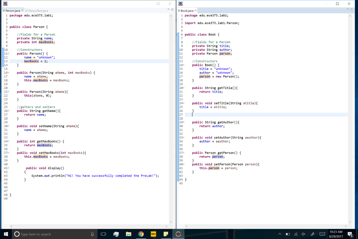The width and height of the screenshot is (358, 239).
Task: Open Sticky Notes from the taskbar
Action: pos(166,234)
